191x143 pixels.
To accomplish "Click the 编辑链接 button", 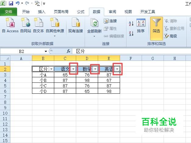I will pos(114,36).
